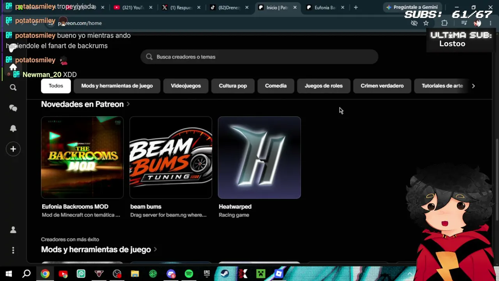Open Discord from the taskbar

pos(171,274)
